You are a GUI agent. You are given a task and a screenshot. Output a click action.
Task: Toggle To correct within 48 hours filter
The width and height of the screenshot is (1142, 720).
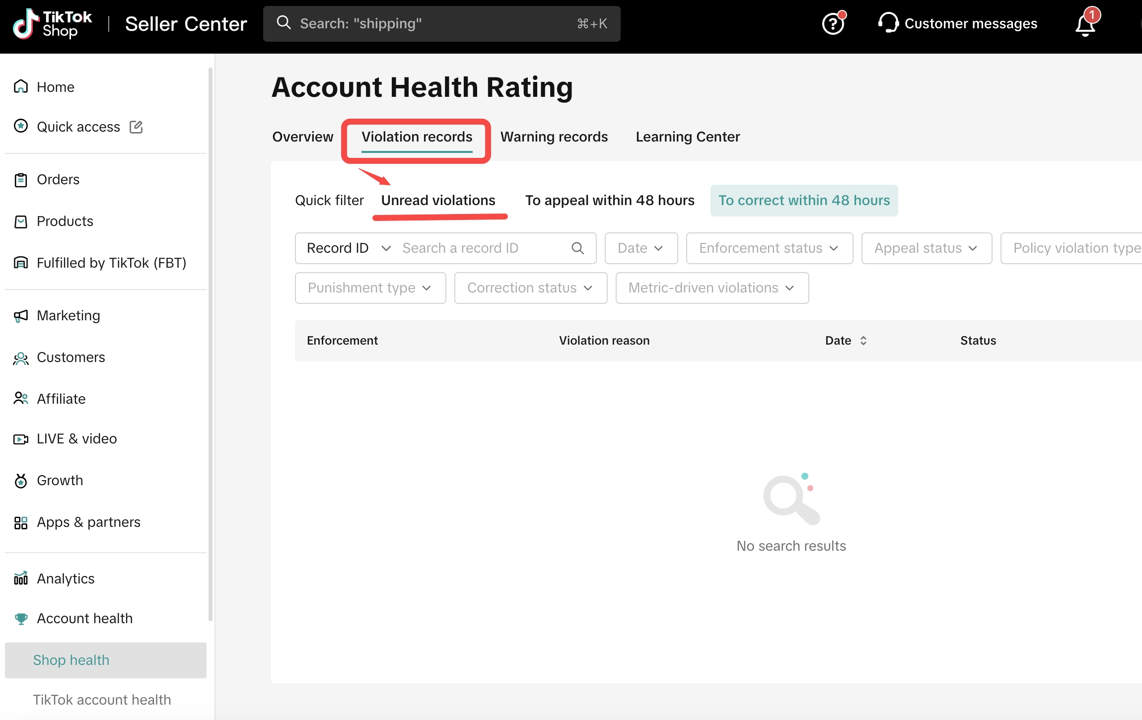804,201
